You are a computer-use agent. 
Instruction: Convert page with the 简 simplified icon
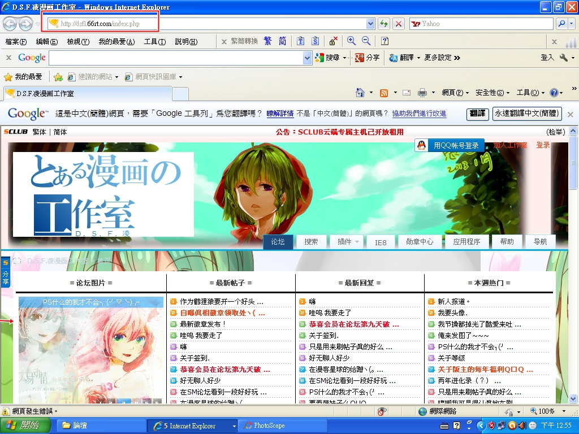[283, 41]
